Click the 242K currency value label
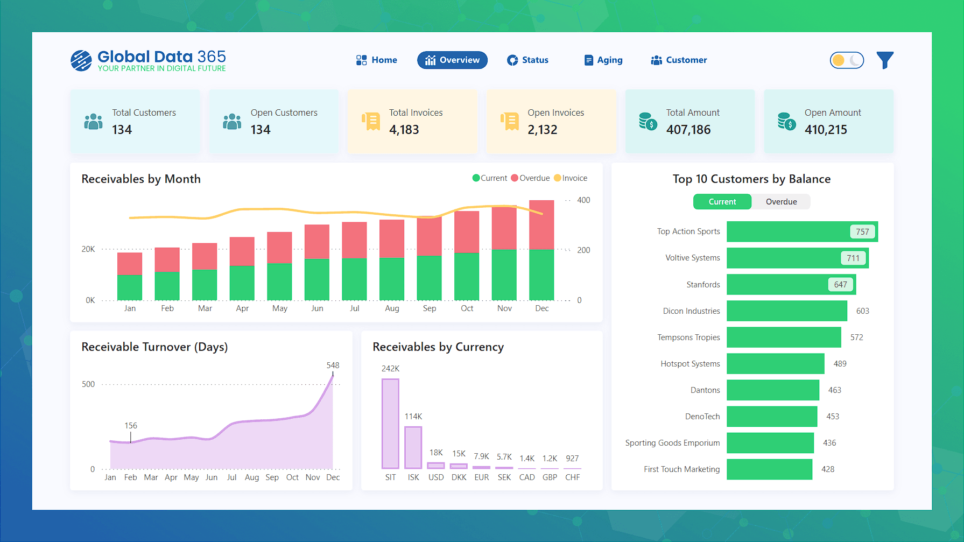The image size is (964, 542). [390, 368]
